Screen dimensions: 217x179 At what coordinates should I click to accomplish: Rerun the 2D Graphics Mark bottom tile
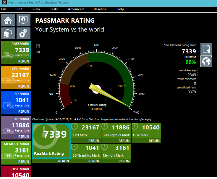(x=86, y=161)
